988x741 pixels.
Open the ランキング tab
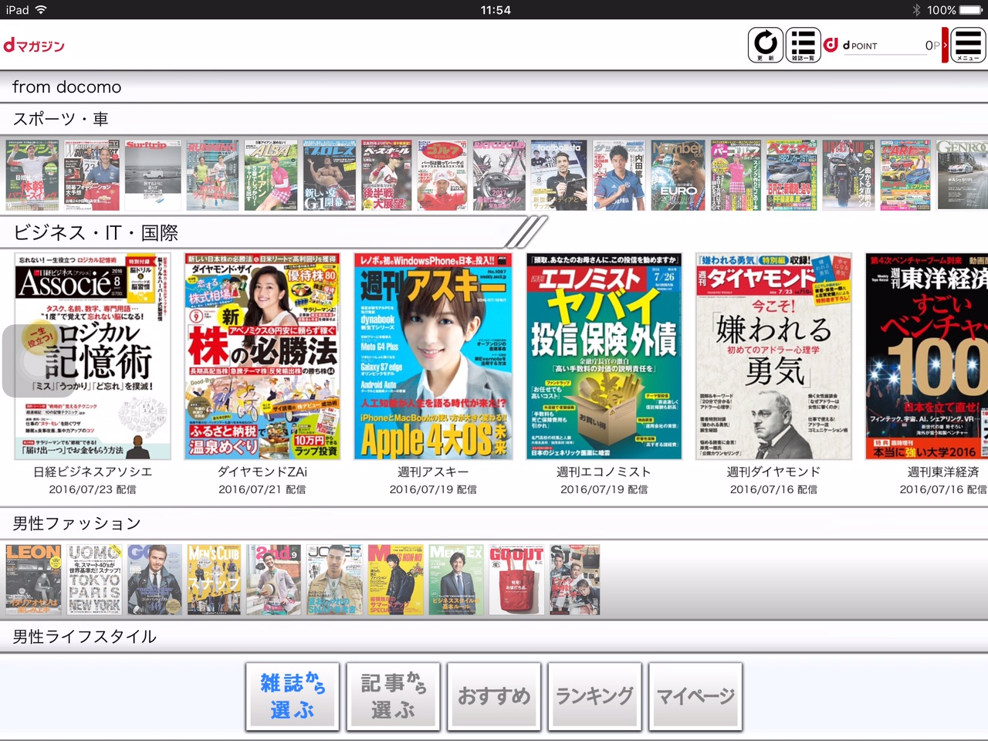594,696
